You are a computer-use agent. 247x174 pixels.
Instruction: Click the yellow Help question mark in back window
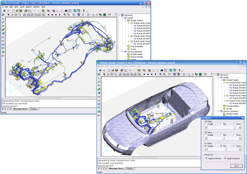84,11
